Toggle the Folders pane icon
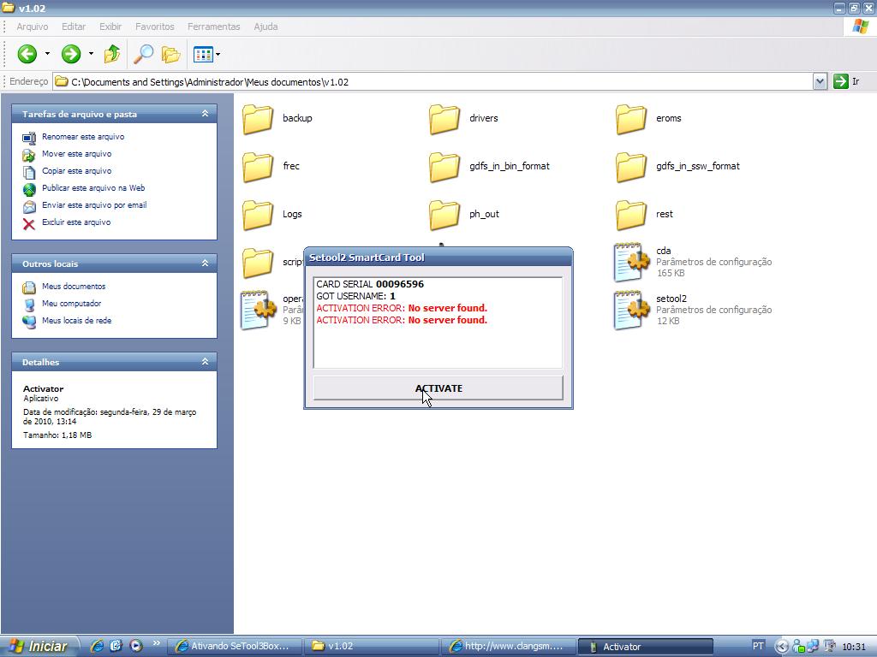The width and height of the screenshot is (877, 657). (171, 54)
